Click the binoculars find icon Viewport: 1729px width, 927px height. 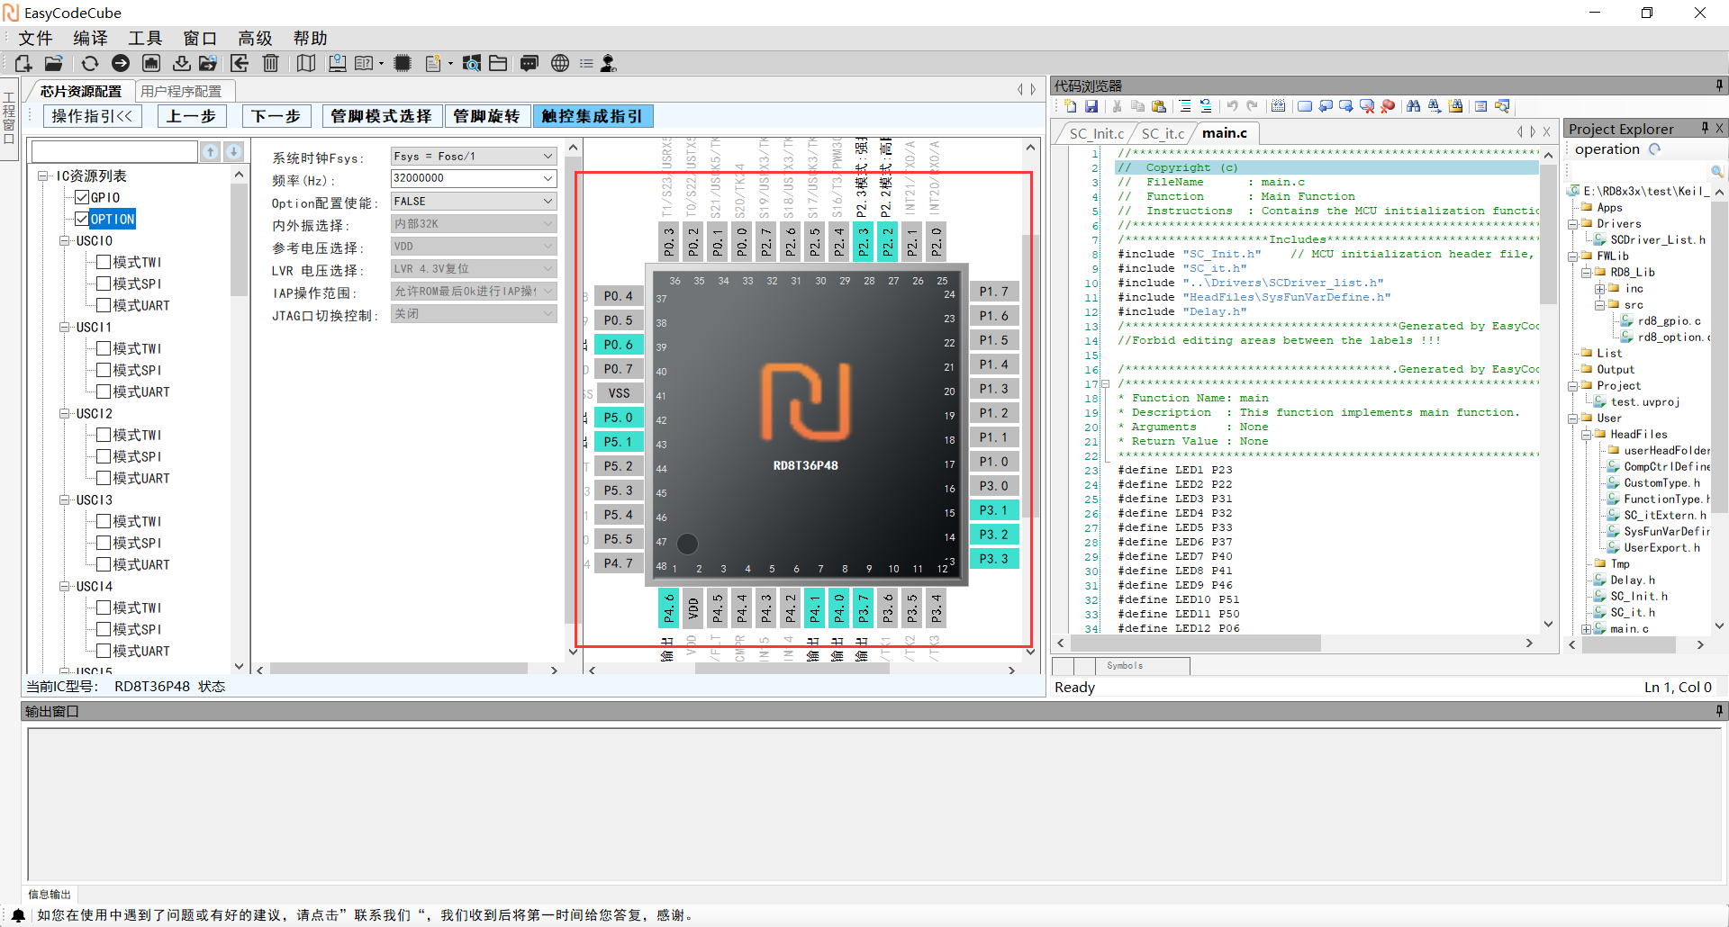1414,106
